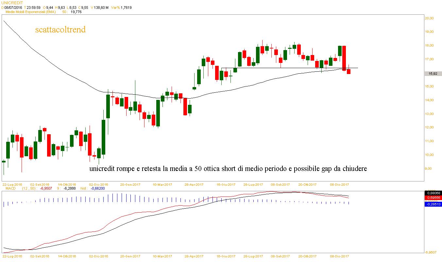Click the MACD value -6,9507 in the indicator header
442x262 pixels.
46,189
